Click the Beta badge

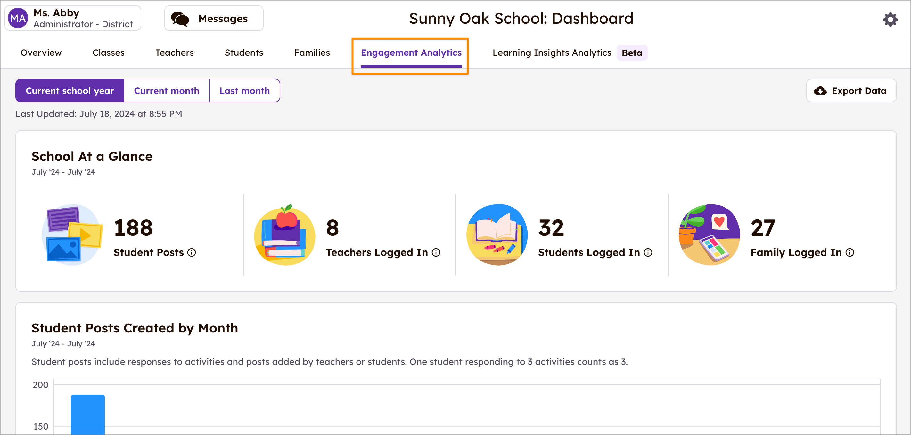coord(632,52)
